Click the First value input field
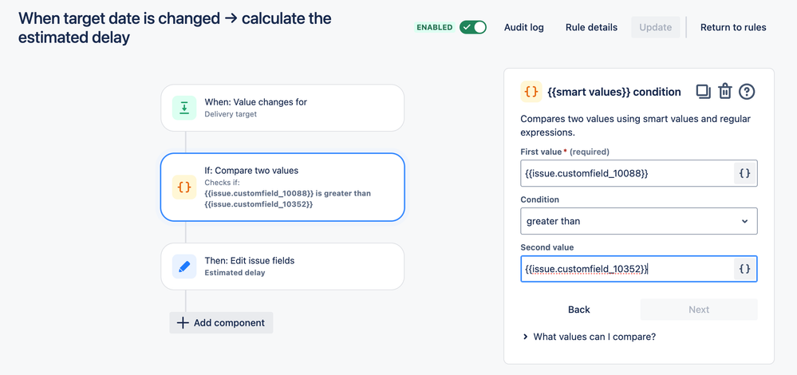This screenshot has height=375, width=797. click(626, 173)
